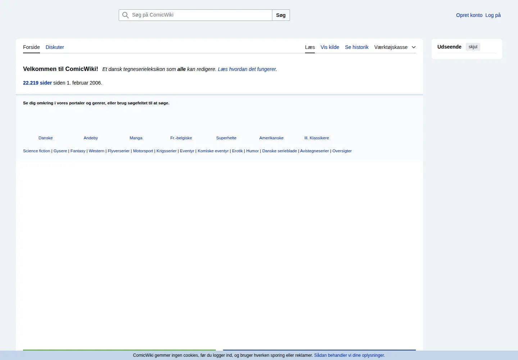Open the Vis kilde tab
Screen dimensions: 518x360
[x=330, y=47]
